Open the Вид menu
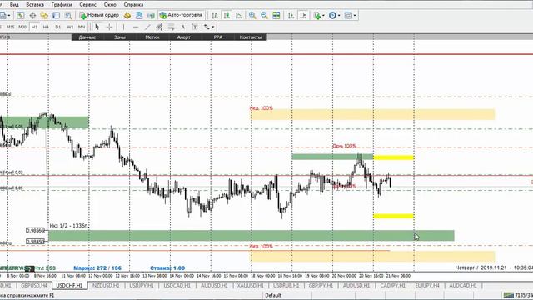533x300 pixels. [14, 5]
